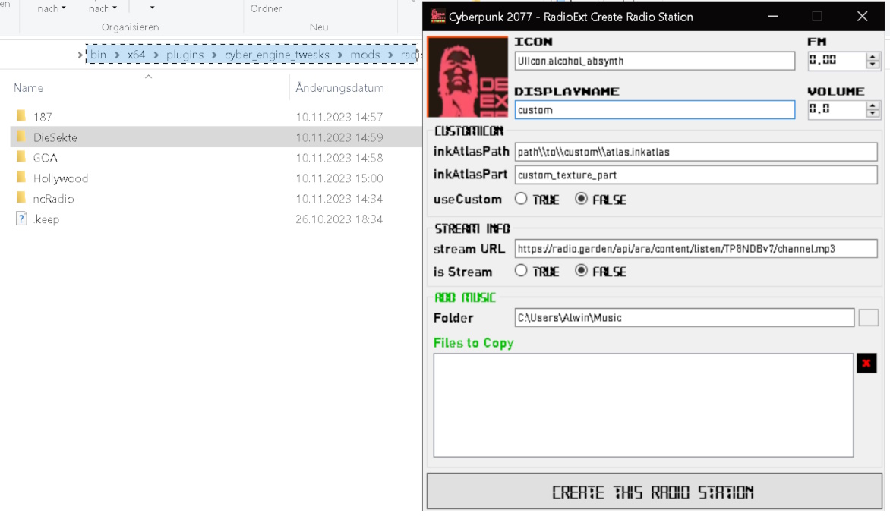Click the inkAtlasPart input field
The image size is (890, 516).
[x=696, y=175]
